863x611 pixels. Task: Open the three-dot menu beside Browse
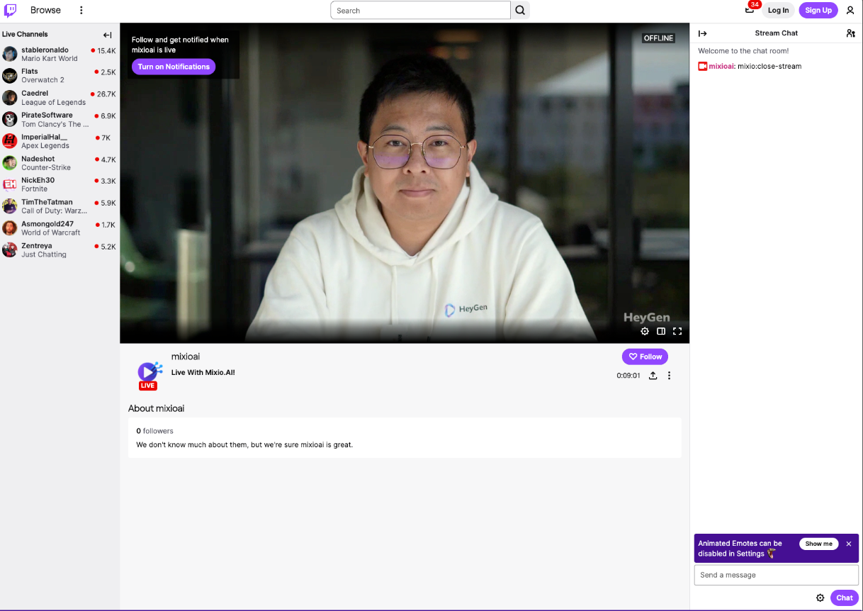81,11
